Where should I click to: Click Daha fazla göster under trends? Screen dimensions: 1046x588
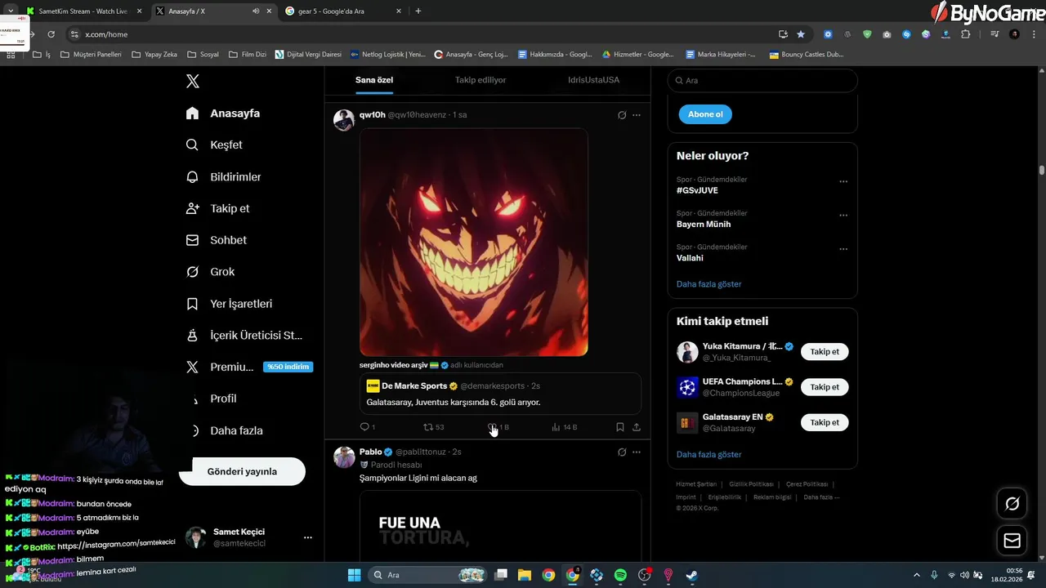tap(709, 284)
